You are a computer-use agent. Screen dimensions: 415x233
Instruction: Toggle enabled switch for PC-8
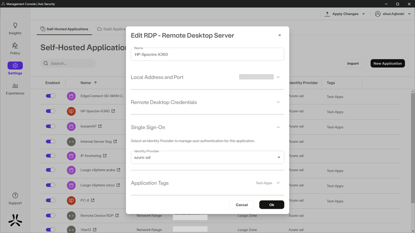point(50,200)
